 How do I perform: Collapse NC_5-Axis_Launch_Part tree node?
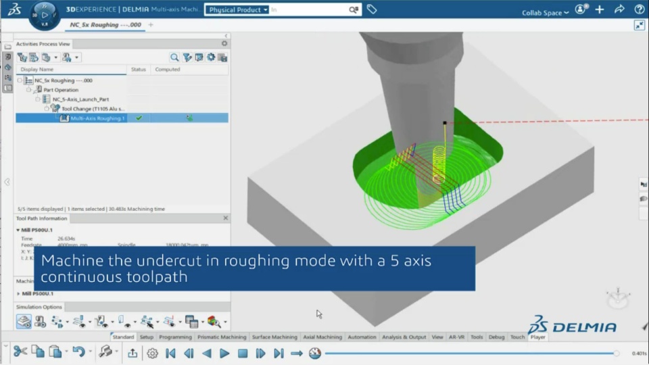(x=38, y=99)
